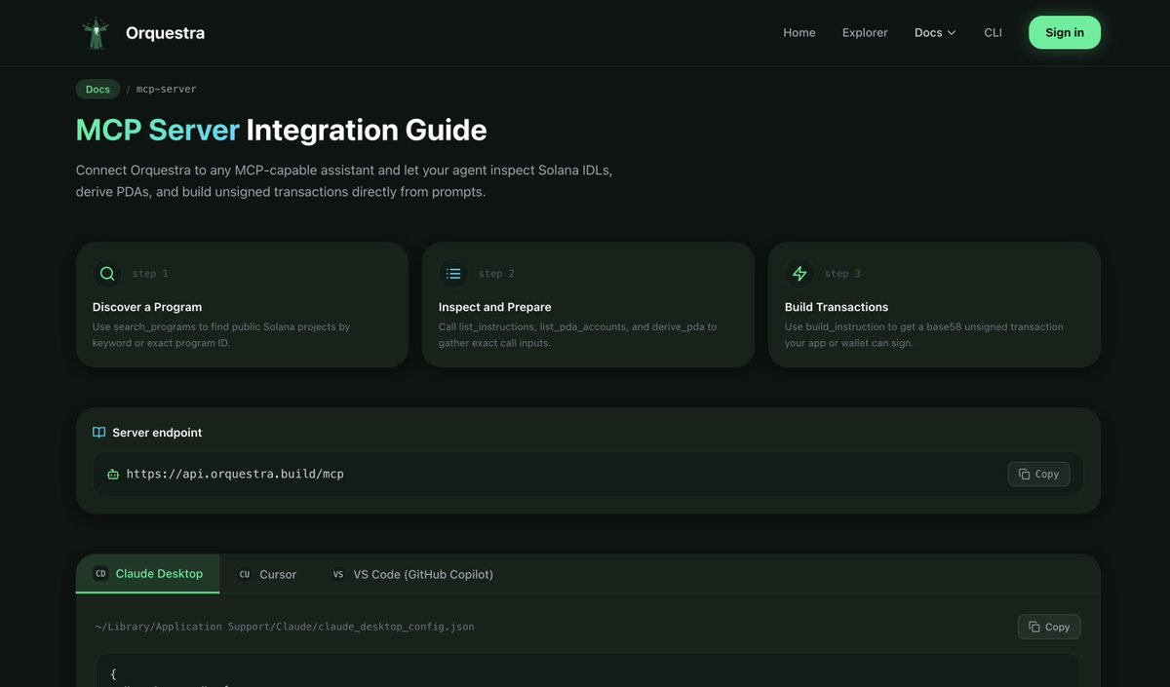Click the book icon beside Server endpoint
1170x687 pixels.
pyautogui.click(x=99, y=433)
